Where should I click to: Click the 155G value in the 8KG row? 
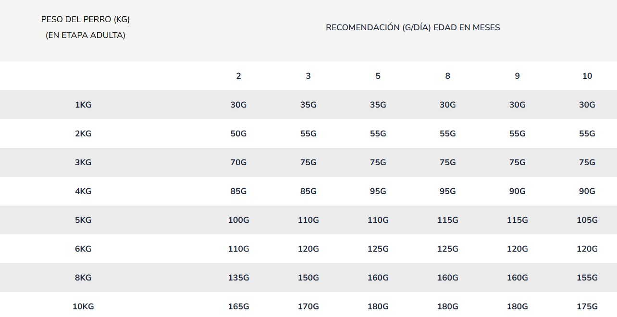(x=587, y=278)
